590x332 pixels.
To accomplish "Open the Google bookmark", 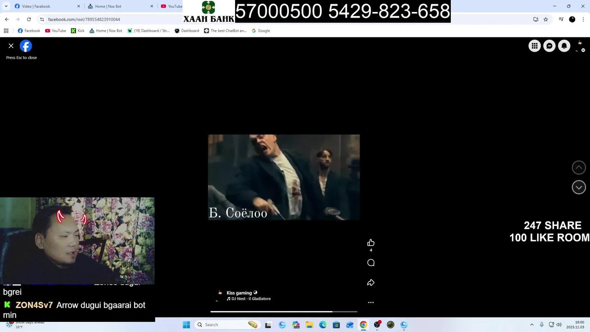I will [x=260, y=31].
